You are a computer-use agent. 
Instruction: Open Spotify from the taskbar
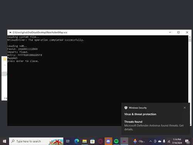pos(116,141)
